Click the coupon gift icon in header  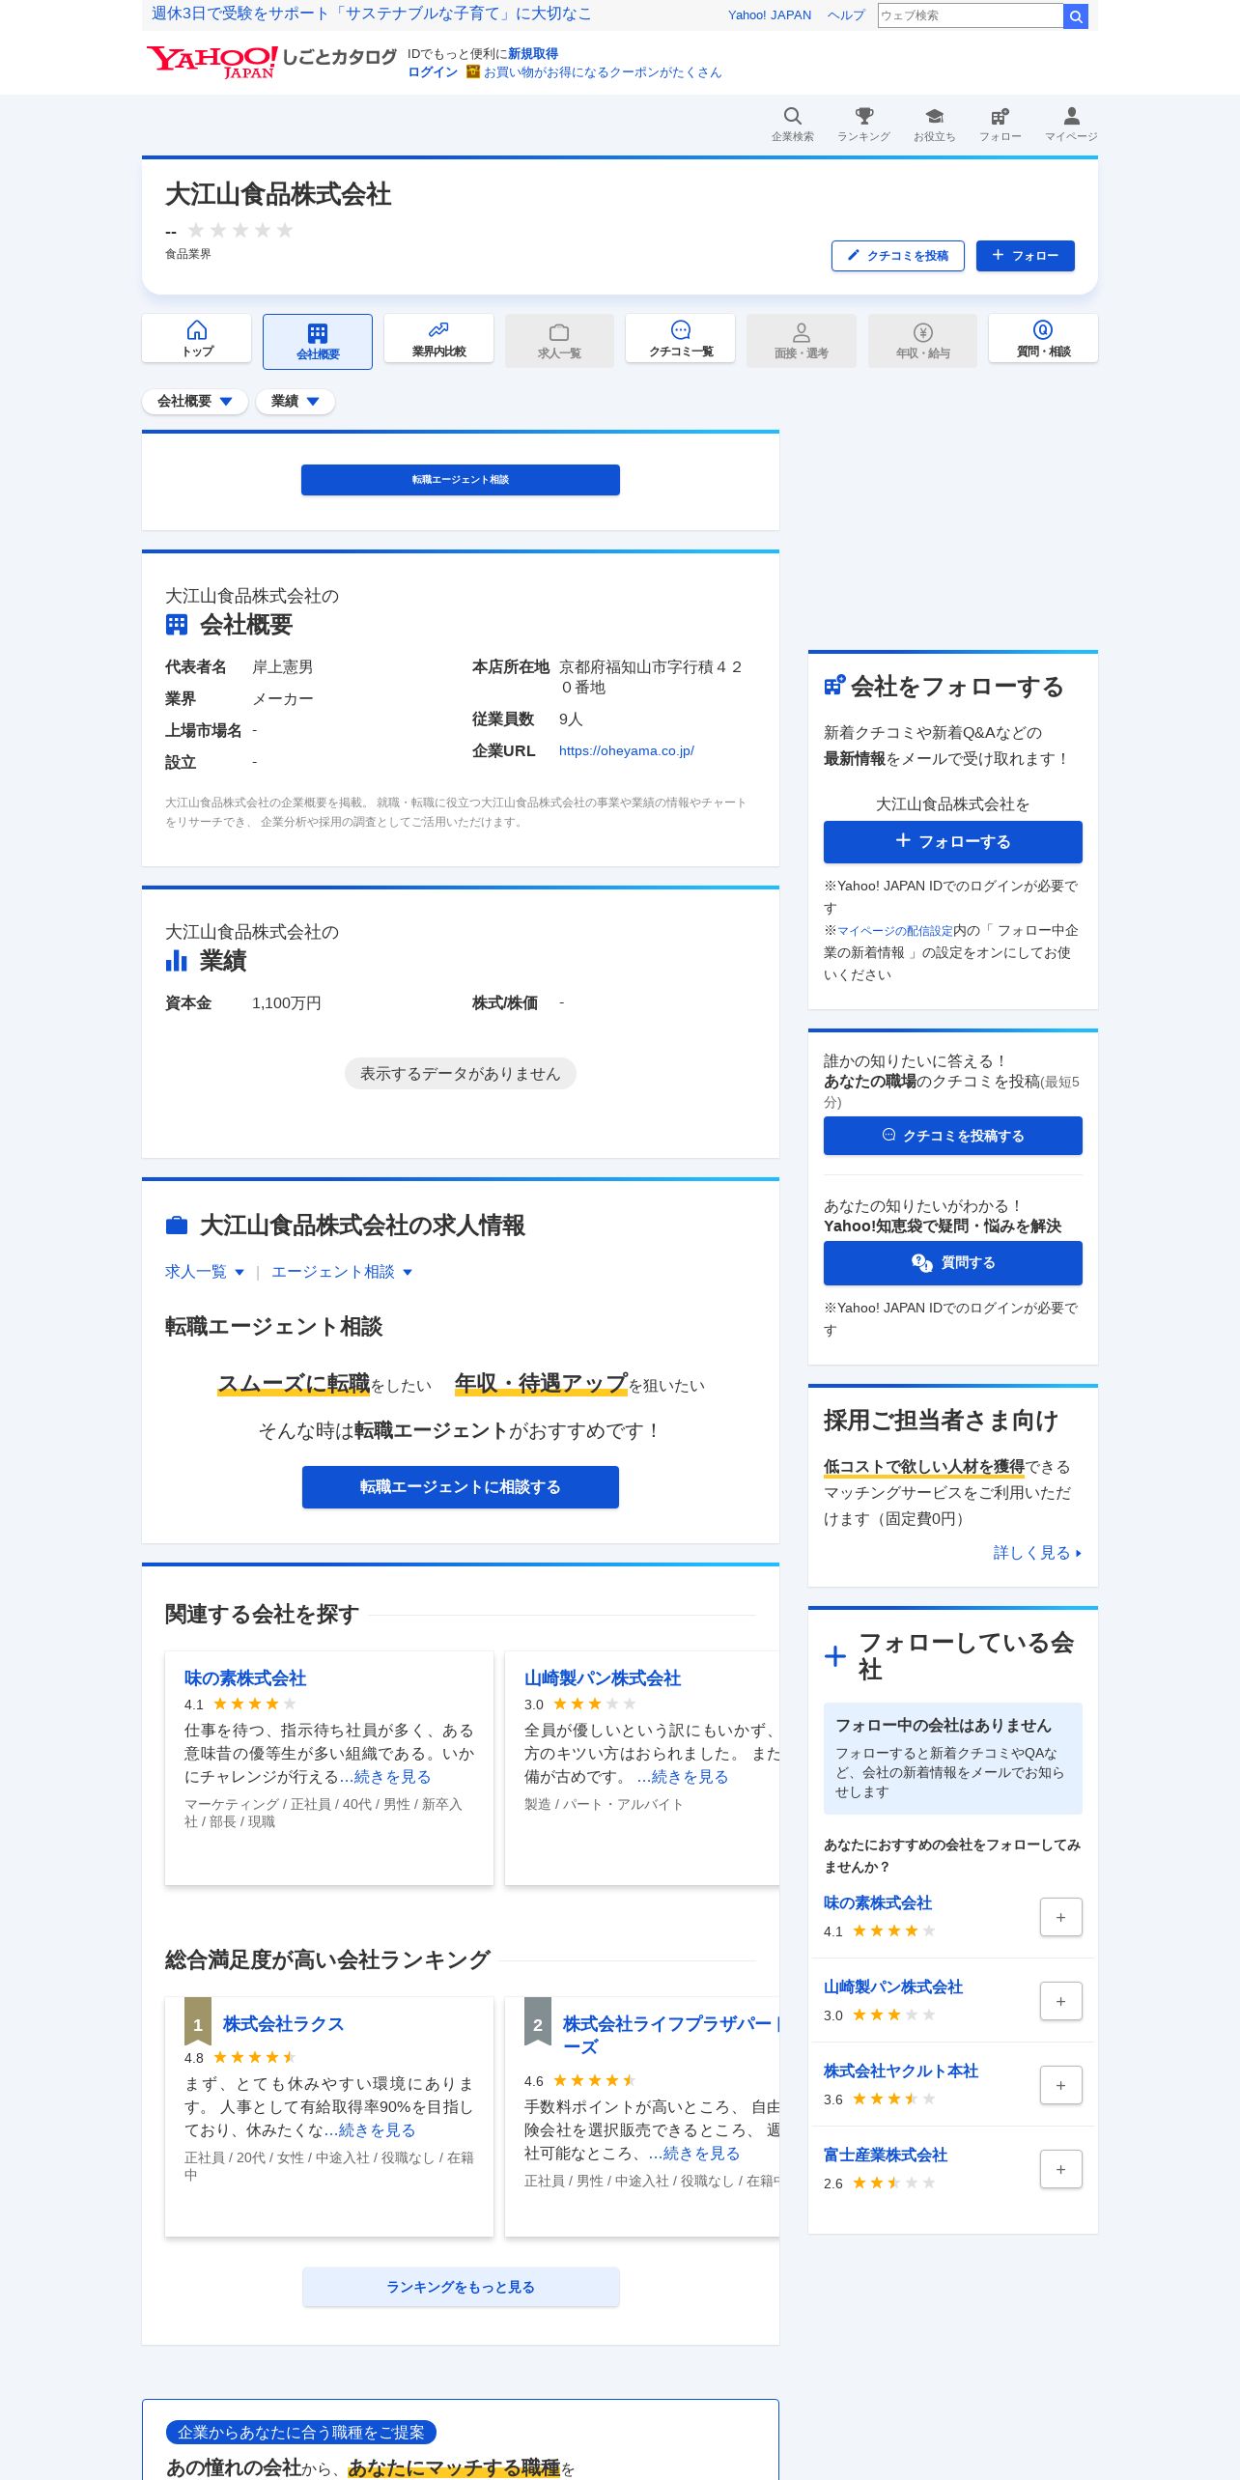tap(473, 71)
